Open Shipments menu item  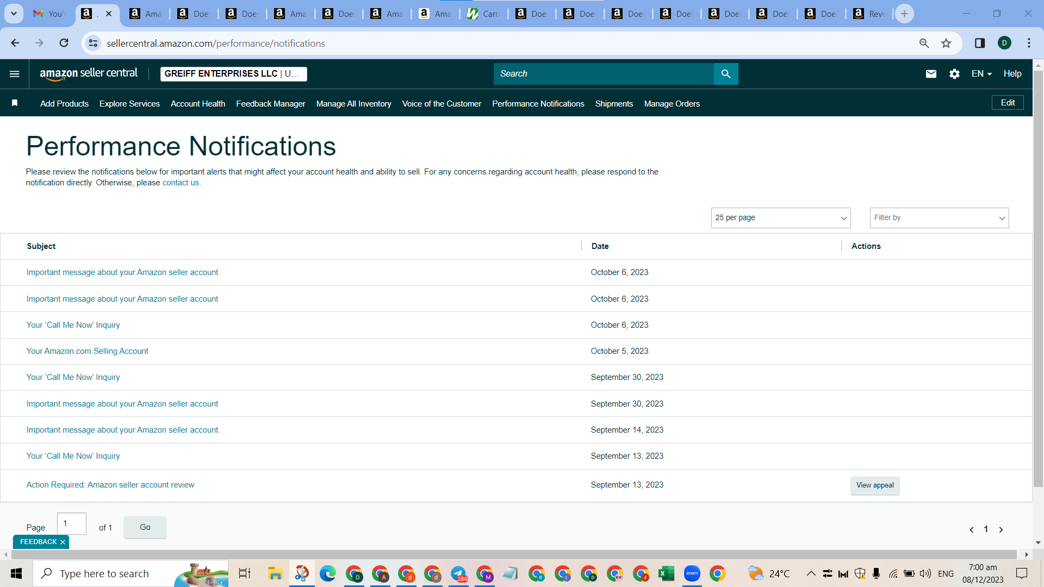click(614, 104)
